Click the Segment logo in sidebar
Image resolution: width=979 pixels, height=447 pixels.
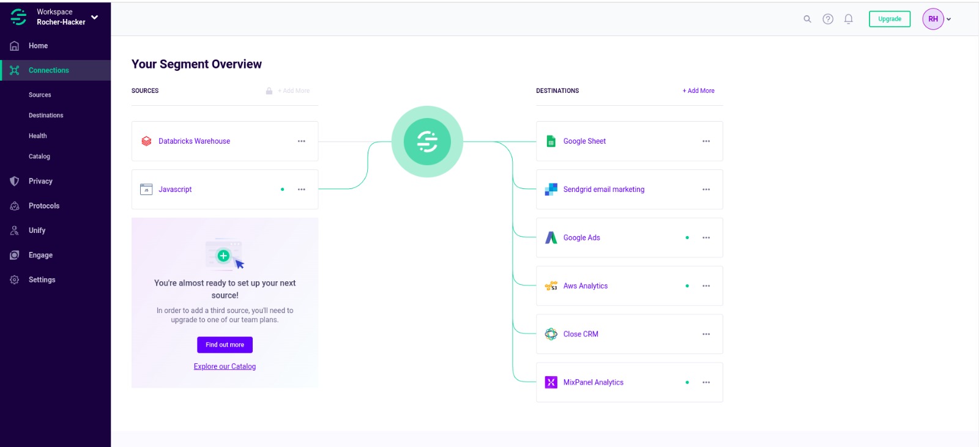pyautogui.click(x=18, y=17)
